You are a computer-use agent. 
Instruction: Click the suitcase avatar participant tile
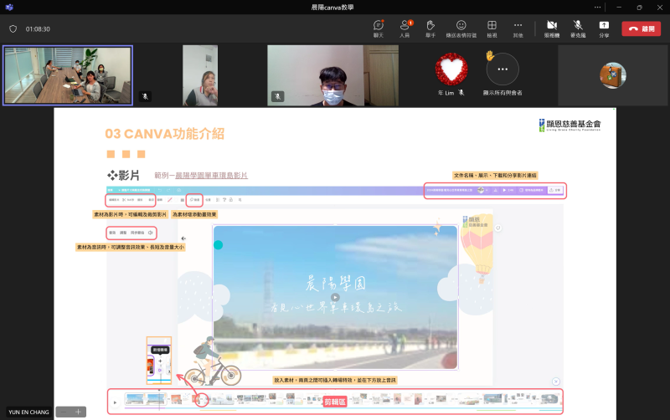coord(613,75)
